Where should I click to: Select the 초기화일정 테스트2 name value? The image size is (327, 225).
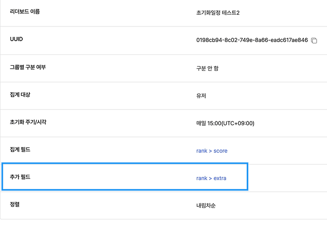[x=218, y=13]
